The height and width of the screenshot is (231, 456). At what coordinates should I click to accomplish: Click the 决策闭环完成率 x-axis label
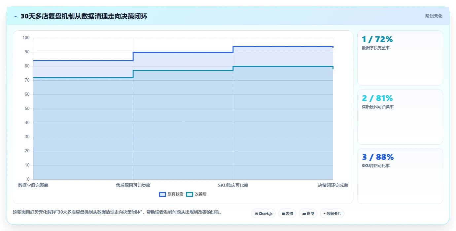point(333,185)
